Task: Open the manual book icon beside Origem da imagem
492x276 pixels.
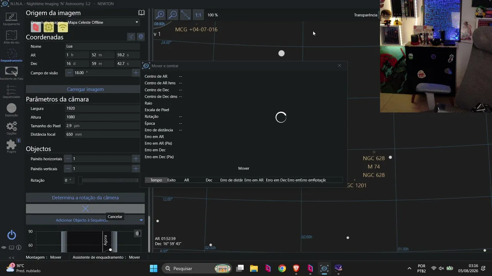Action: [x=141, y=13]
